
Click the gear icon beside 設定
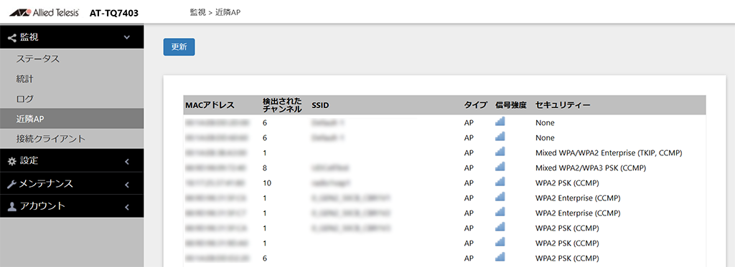12,161
